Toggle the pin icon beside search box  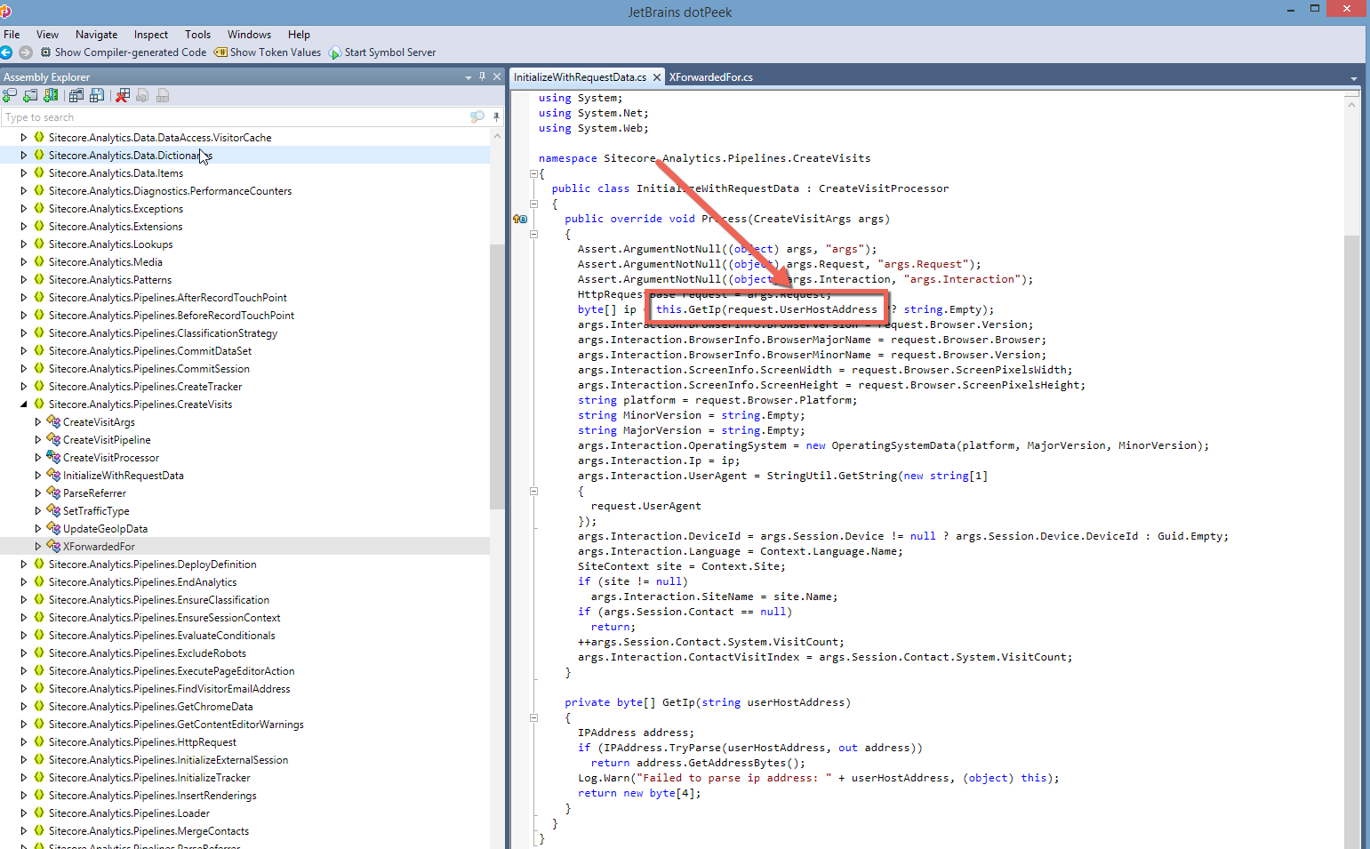[496, 117]
